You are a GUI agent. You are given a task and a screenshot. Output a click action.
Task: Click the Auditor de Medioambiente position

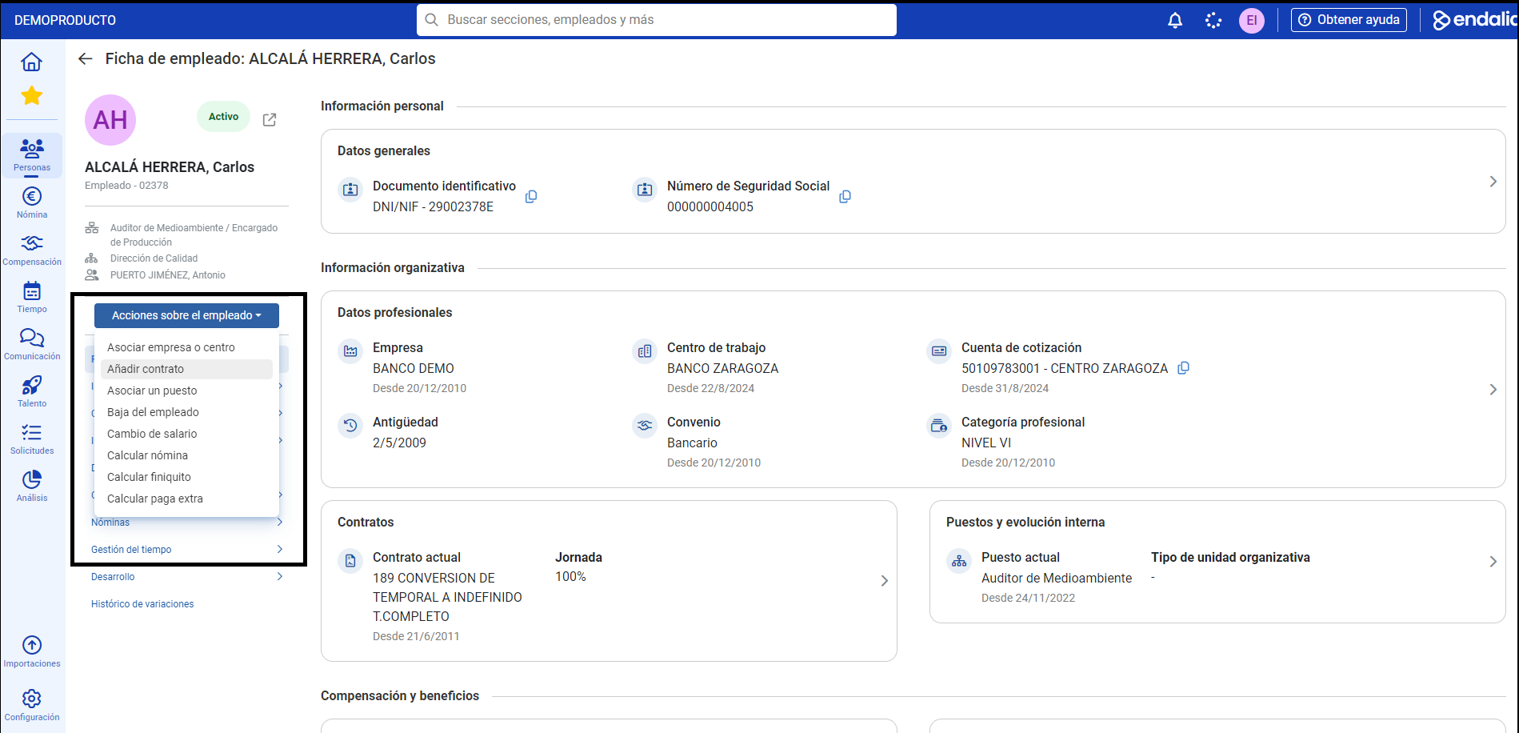click(x=1057, y=578)
